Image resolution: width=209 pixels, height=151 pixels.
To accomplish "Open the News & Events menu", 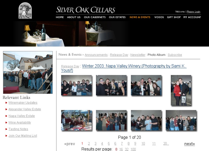I will [x=140, y=17].
